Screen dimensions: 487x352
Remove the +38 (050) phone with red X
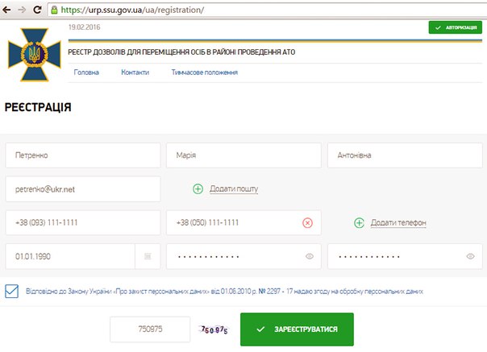[307, 222]
